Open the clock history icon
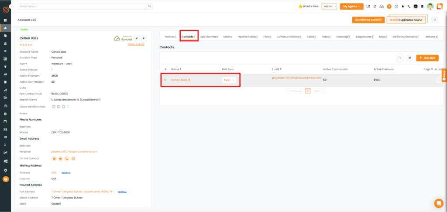The image size is (447, 212). point(396,7)
